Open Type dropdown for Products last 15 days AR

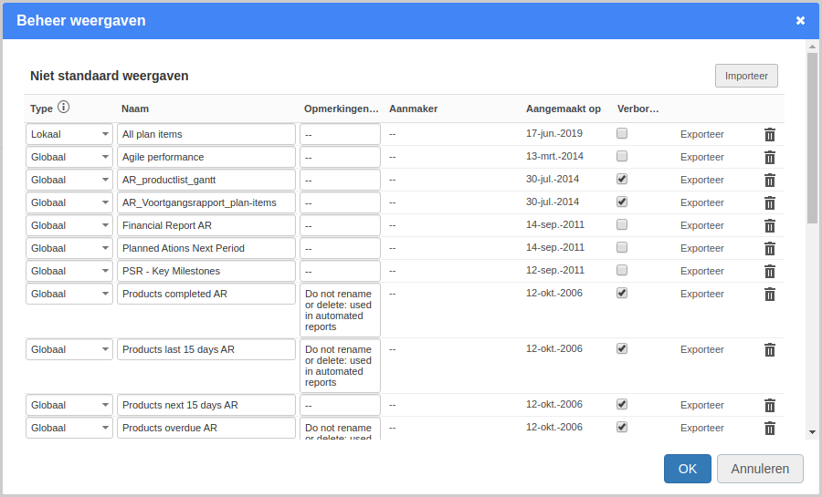point(69,349)
